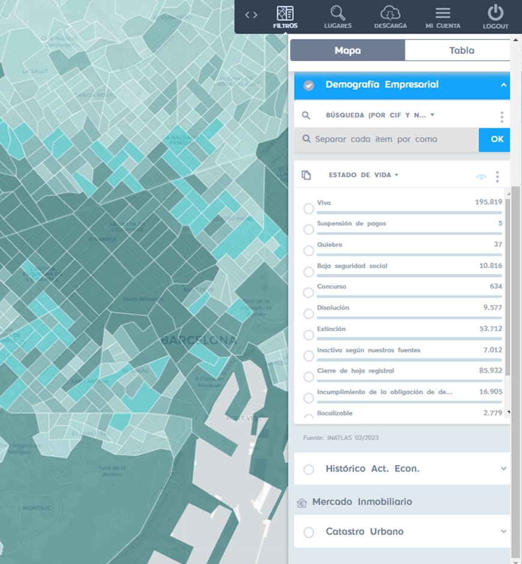
Task: Select the Extinción radio option
Action: [x=308, y=335]
